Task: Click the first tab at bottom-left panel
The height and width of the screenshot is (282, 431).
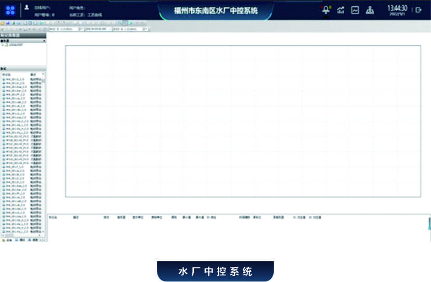Action: pos(7,240)
